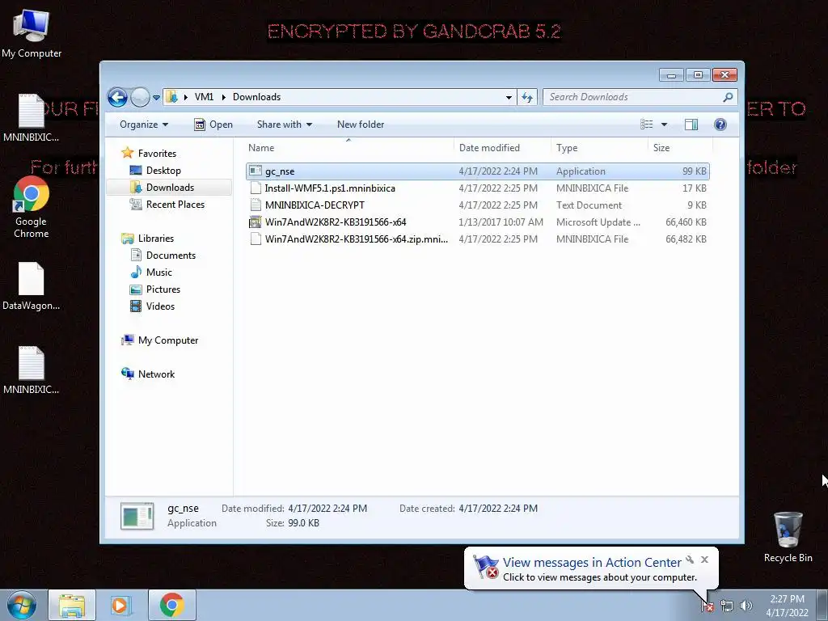Select the gc_nse application file

coord(477,171)
